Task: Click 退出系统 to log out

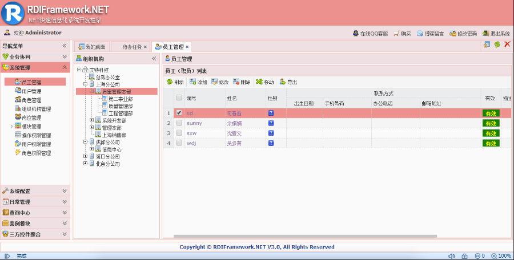Action: click(496, 34)
